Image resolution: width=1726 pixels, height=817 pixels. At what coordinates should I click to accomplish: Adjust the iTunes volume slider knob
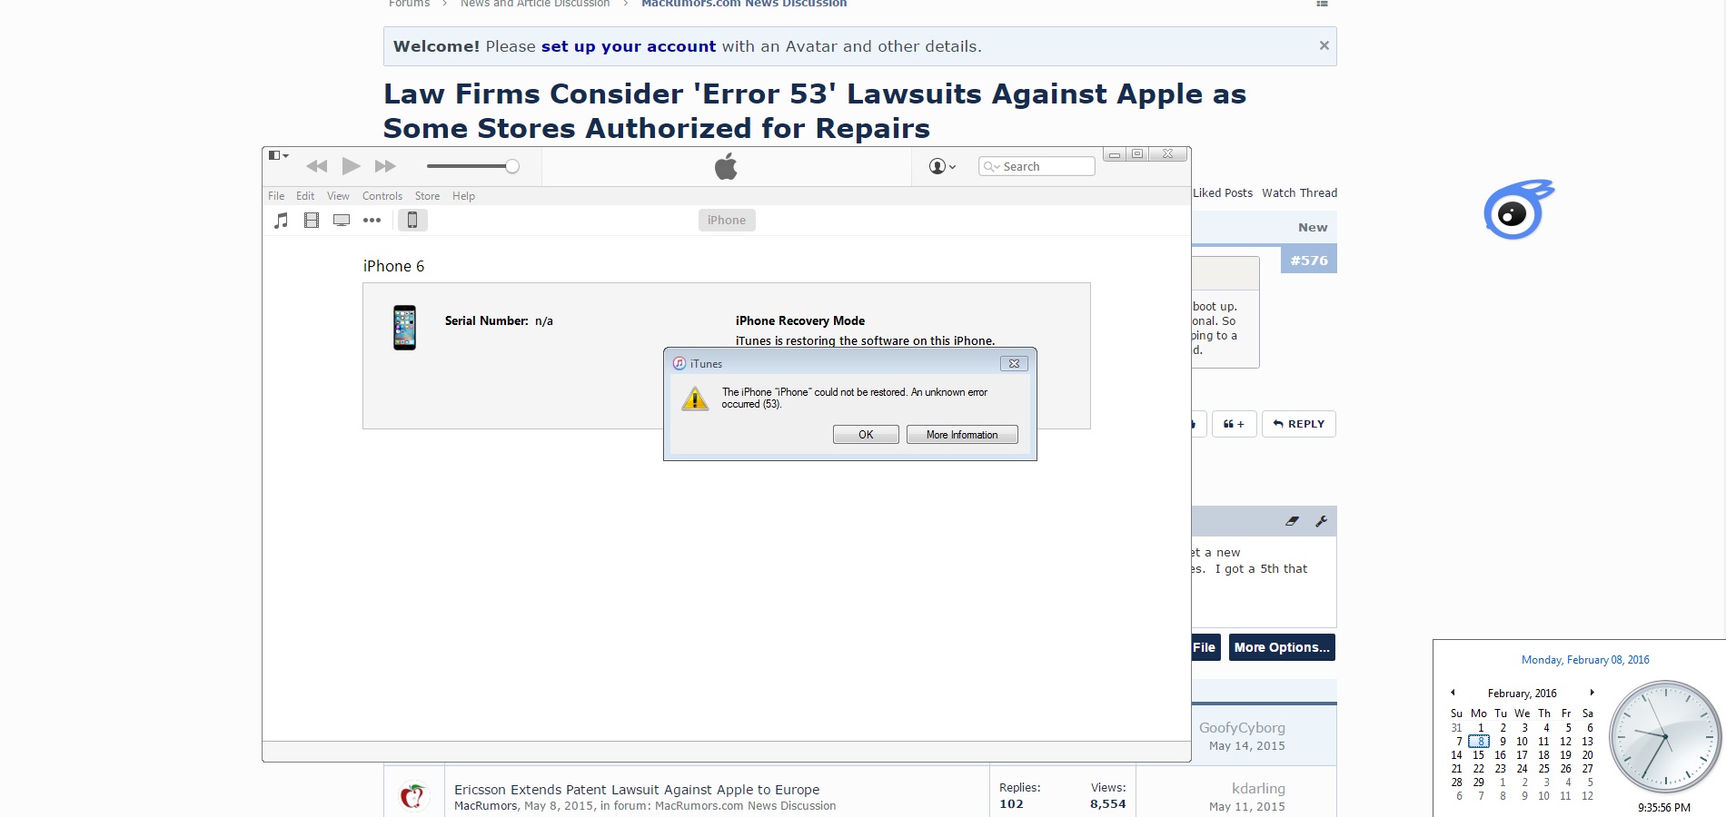pyautogui.click(x=512, y=166)
